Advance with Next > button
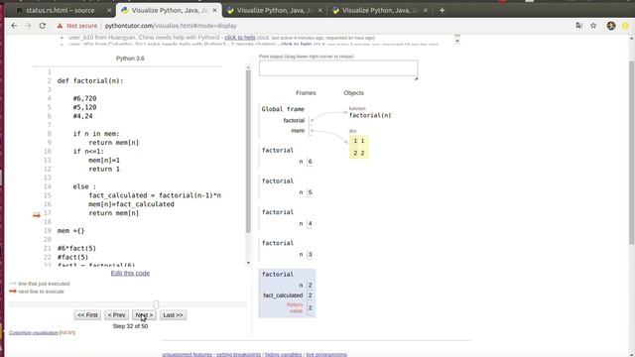635x357 pixels. coord(144,315)
